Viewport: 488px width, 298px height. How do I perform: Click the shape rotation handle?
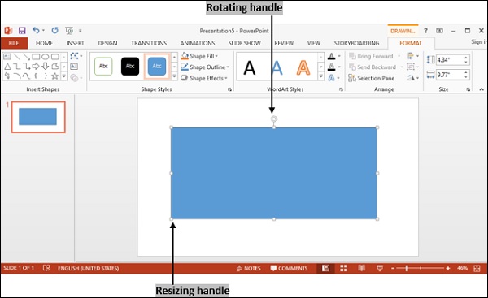pyautogui.click(x=274, y=119)
